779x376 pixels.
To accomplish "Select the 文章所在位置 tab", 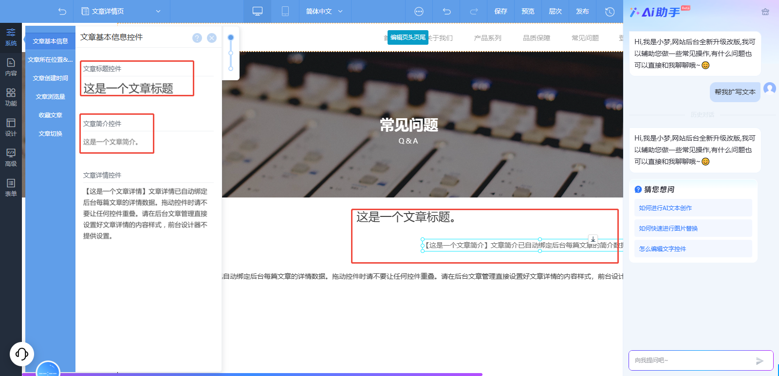I will click(50, 60).
